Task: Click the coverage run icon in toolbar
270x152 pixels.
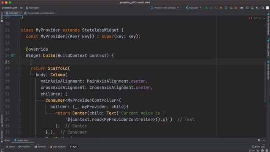Action: [x=216, y=8]
